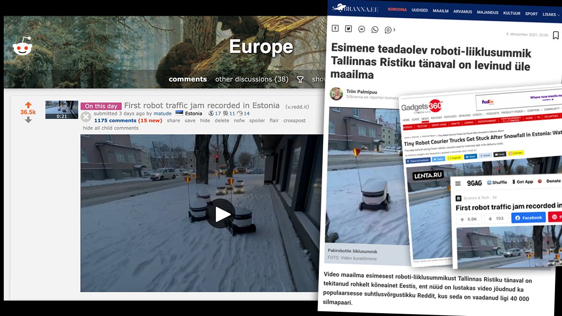Click the yellow Comment button
562x316 pixels.
pyautogui.click(x=515, y=153)
